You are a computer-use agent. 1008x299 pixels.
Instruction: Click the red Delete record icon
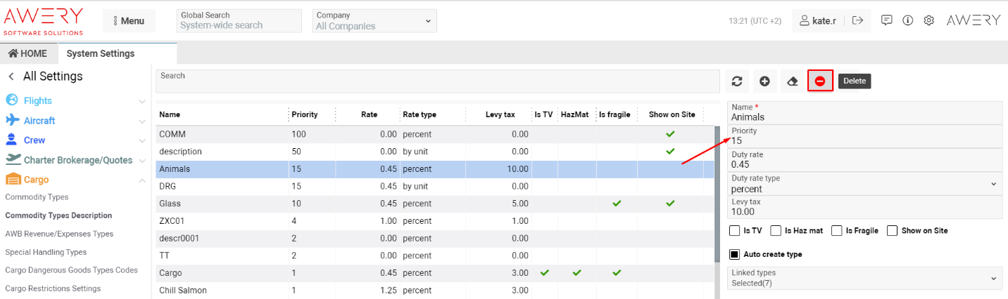click(x=820, y=81)
